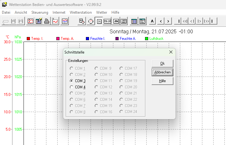Open the graph scaling settings toolbar icon
The height and width of the screenshot is (145, 226).
tap(31, 21)
